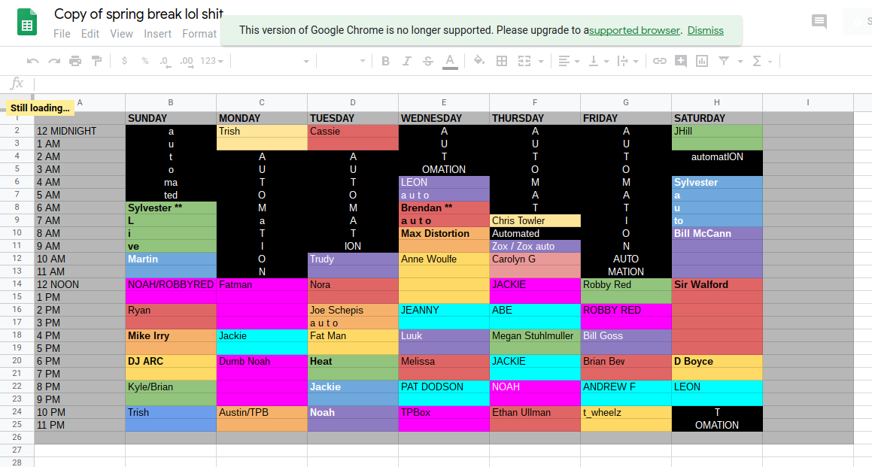This screenshot has width=872, height=467.
Task: Click the Insert chart icon
Action: click(702, 61)
